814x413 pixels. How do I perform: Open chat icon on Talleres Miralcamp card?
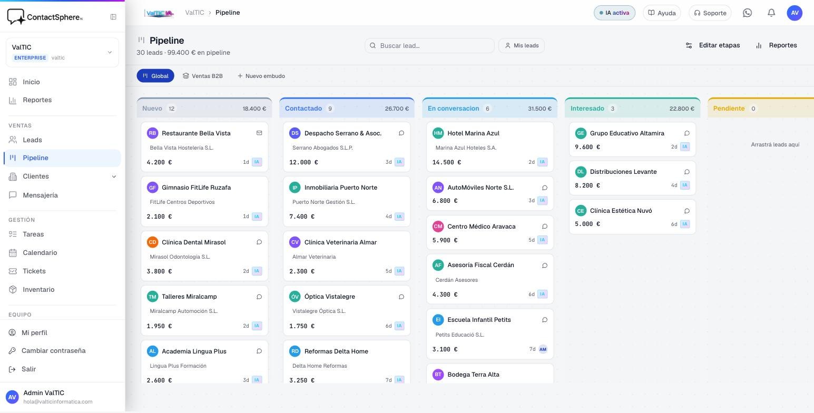(x=259, y=297)
